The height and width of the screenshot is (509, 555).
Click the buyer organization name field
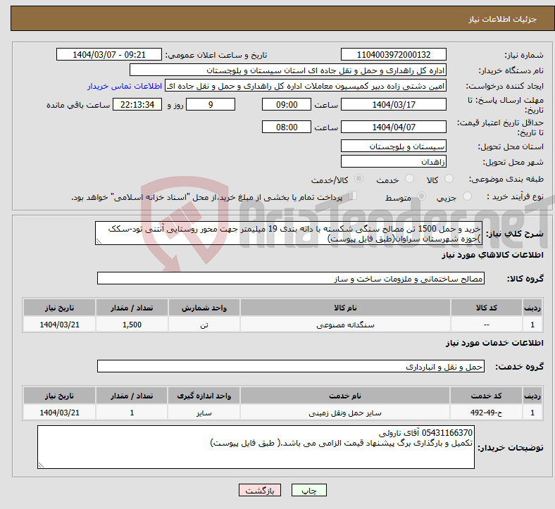tap(288, 70)
